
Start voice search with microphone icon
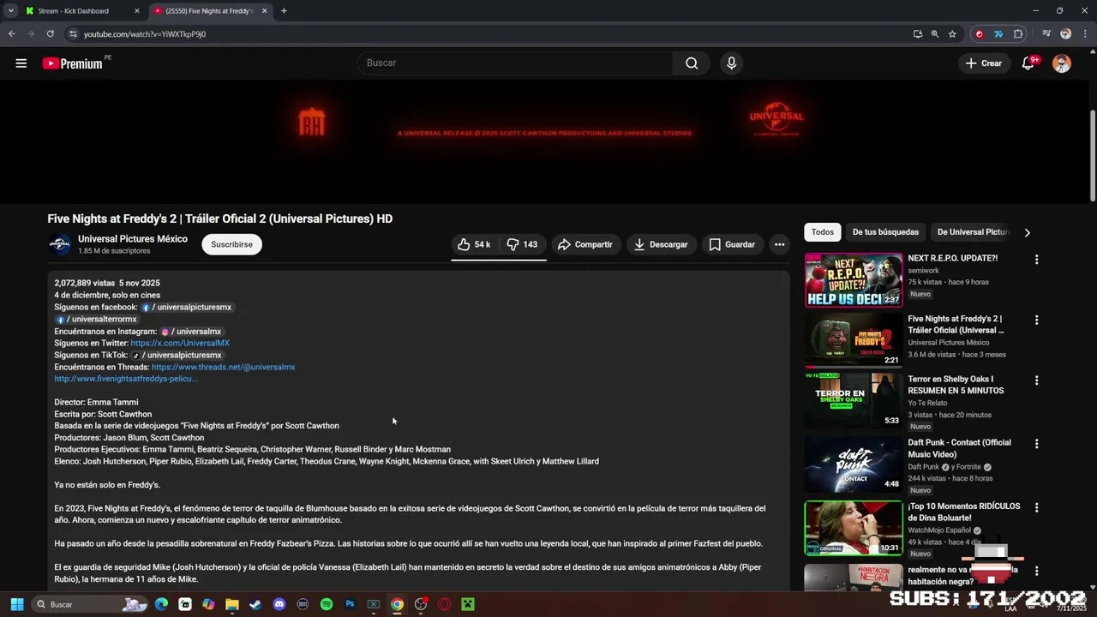[x=731, y=63]
